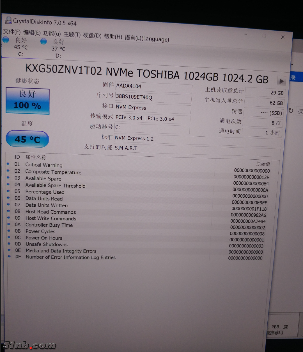Click blue status orb for drive D:
The height and width of the screenshot is (352, 303).
pos(43,41)
